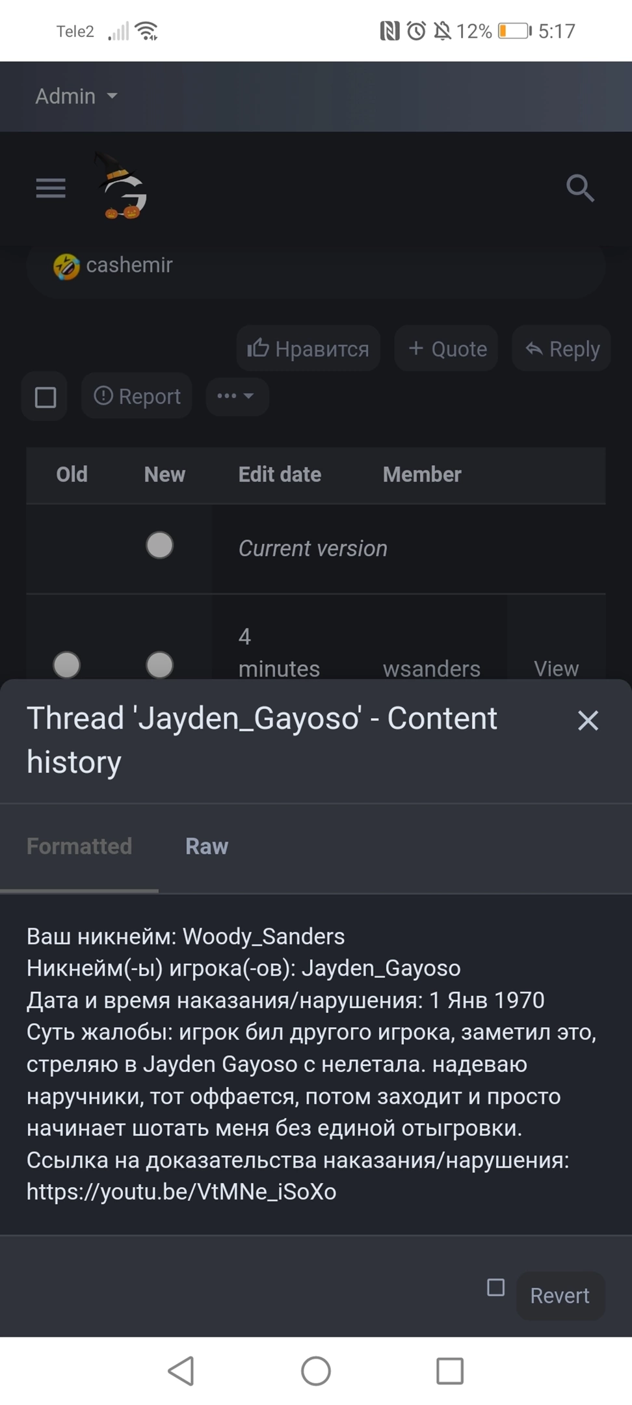Click the laughing emoji reaction icon
This screenshot has width=632, height=1405.
point(66,266)
